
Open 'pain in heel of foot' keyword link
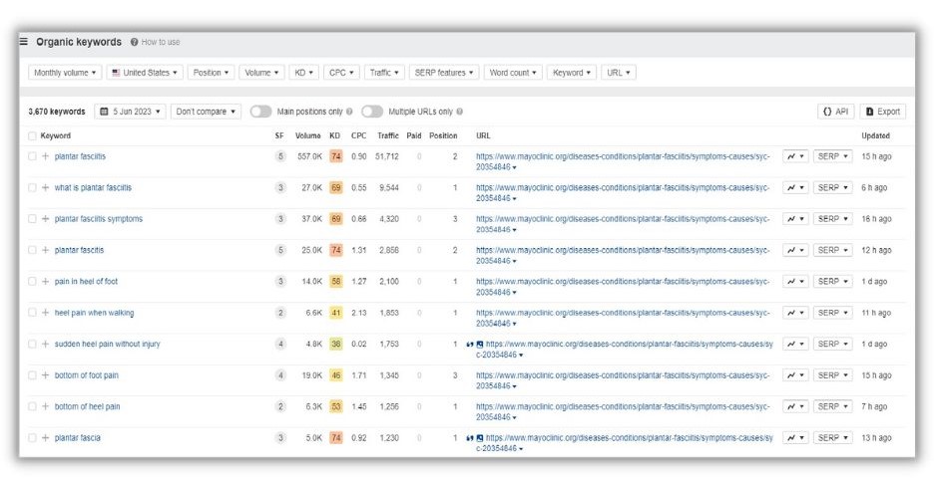[86, 281]
